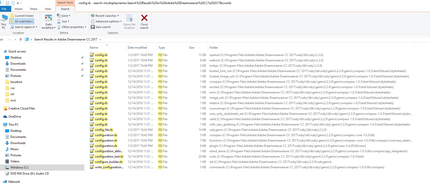Select configuration_defa... file row
Image resolution: width=430 pixels, height=183 pixels.
point(109,151)
